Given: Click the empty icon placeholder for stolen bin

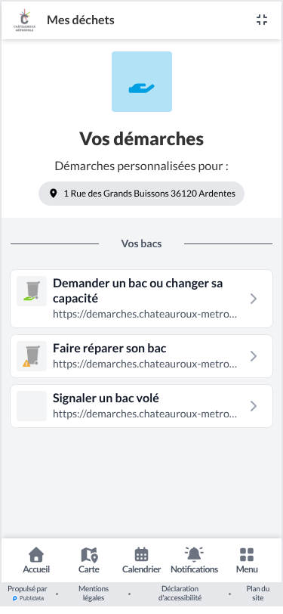Looking at the screenshot, I should [x=32, y=406].
